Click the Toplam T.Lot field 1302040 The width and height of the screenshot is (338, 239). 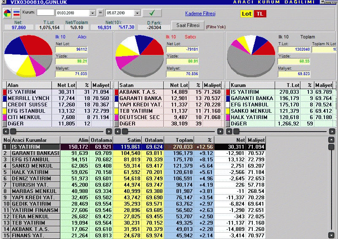(x=294, y=49)
